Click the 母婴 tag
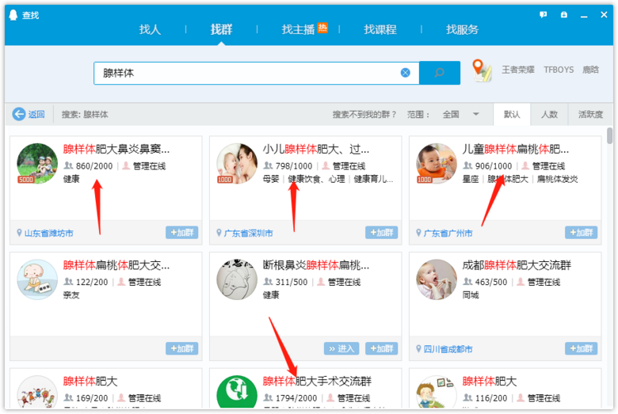 [271, 179]
